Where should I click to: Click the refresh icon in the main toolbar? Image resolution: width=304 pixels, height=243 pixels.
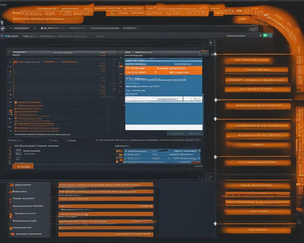point(22,28)
